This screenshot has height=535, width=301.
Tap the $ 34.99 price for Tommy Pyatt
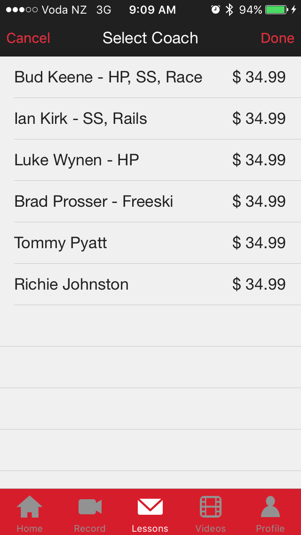tap(259, 243)
